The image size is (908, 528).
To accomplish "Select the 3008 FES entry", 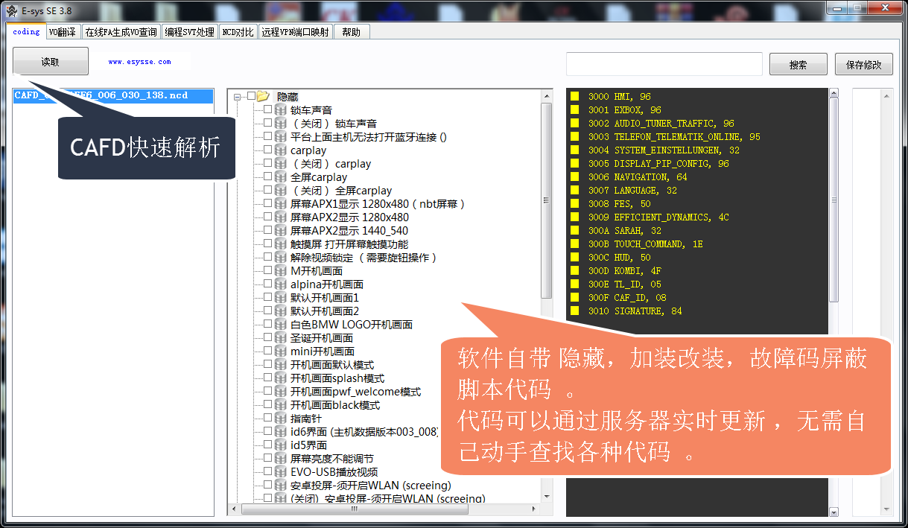I will pos(619,204).
